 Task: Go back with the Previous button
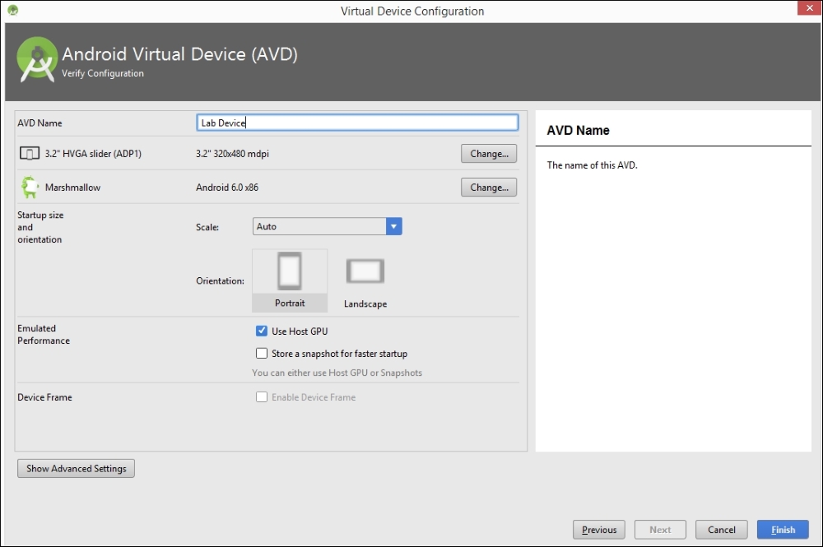pos(599,530)
